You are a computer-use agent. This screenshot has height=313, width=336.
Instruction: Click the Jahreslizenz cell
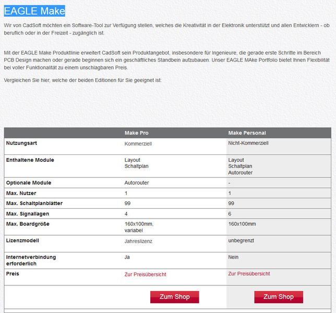(x=138, y=241)
